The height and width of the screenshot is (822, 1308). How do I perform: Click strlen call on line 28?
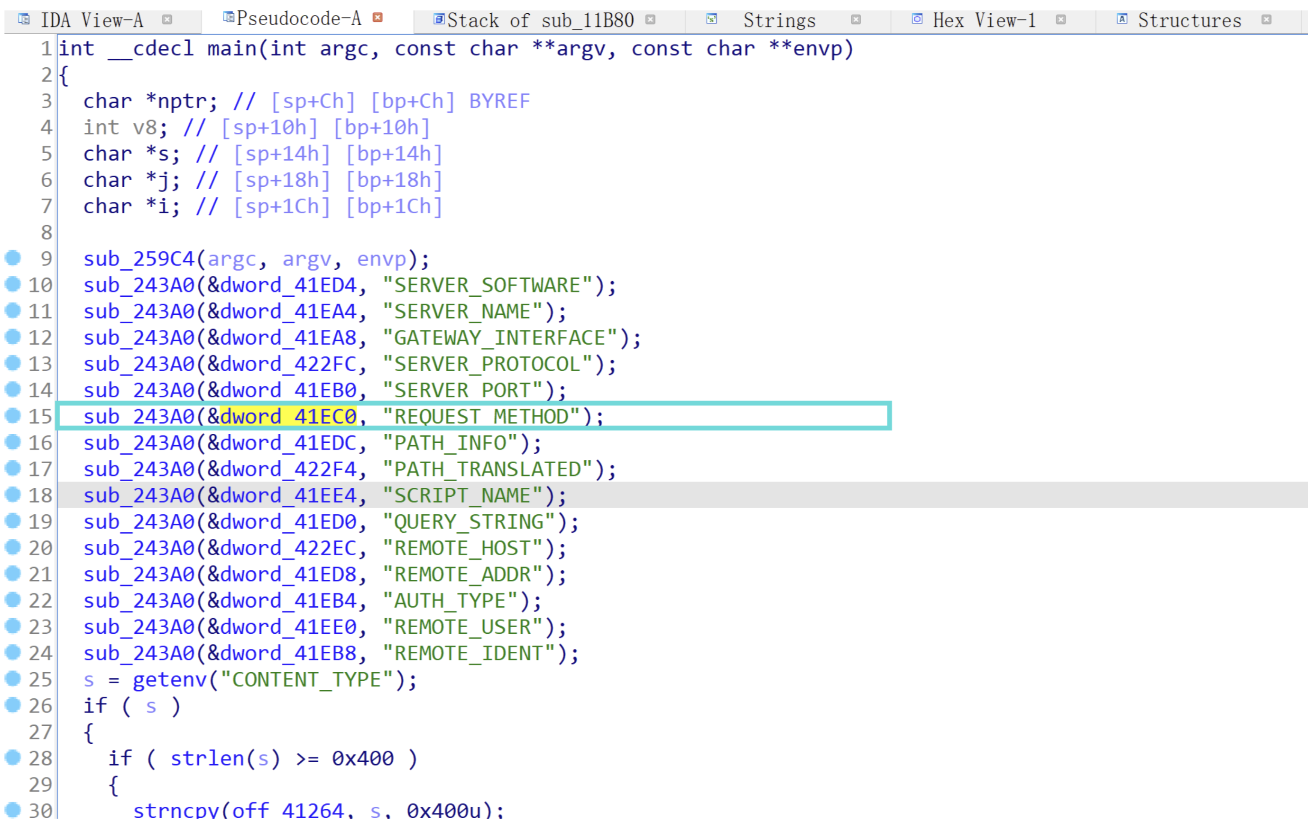point(207,758)
